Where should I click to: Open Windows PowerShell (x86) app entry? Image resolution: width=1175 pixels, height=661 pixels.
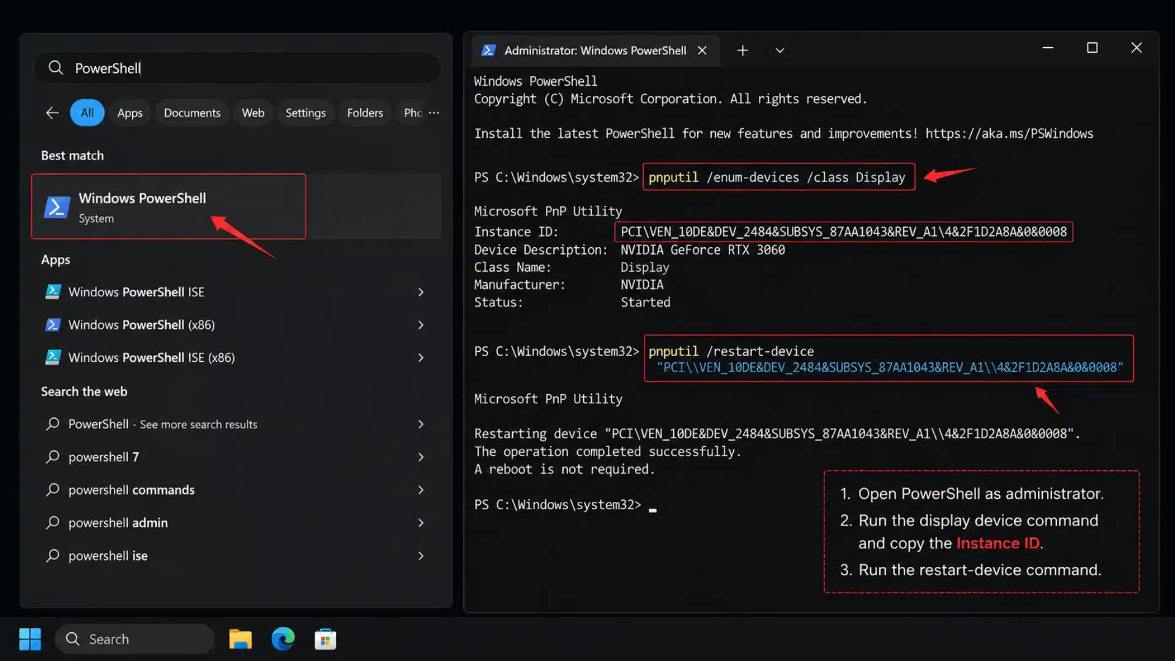pyautogui.click(x=236, y=324)
